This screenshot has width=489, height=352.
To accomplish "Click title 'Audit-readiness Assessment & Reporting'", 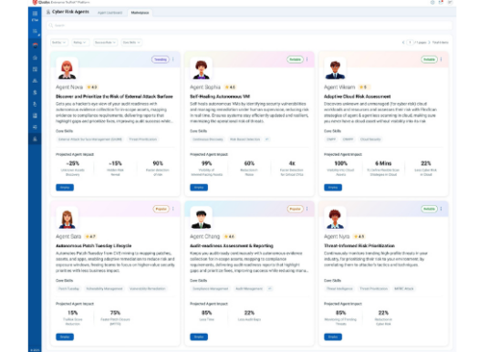I will pyautogui.click(x=232, y=246).
